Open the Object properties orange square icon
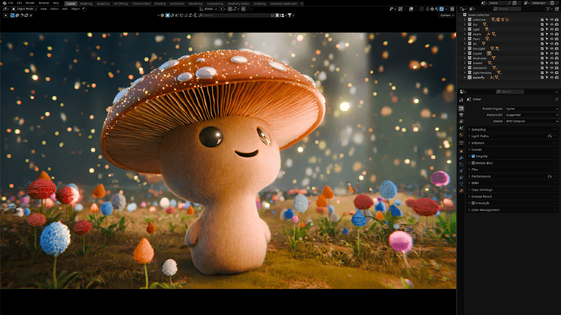 (461, 151)
